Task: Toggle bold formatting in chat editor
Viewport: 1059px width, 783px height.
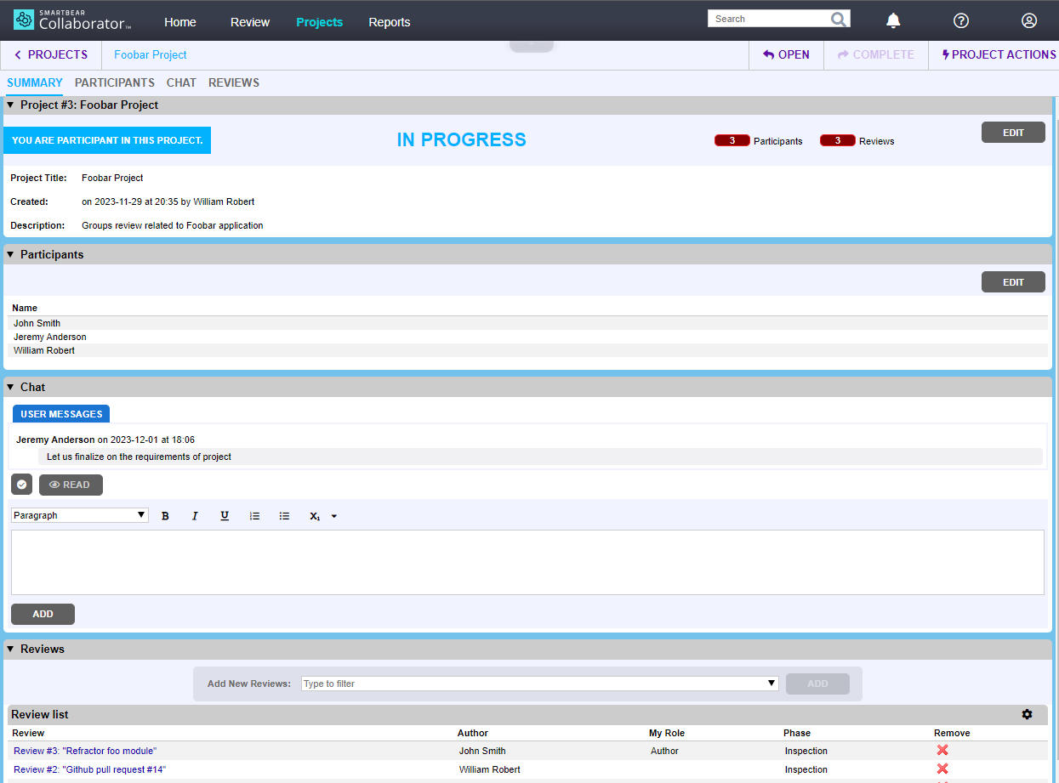Action: [x=165, y=516]
